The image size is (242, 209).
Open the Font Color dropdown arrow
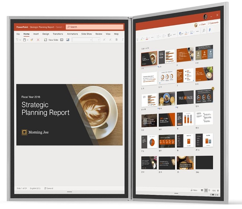pos(149,38)
